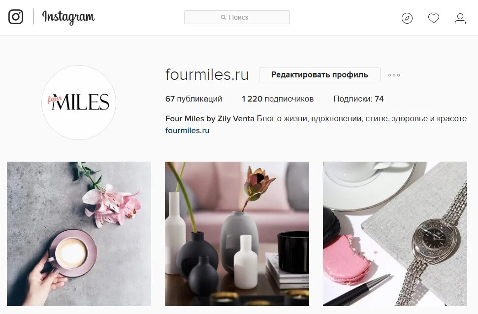Image resolution: width=478 pixels, height=314 pixels.
Task: Click the Four Miles profile avatar
Action: 79,102
